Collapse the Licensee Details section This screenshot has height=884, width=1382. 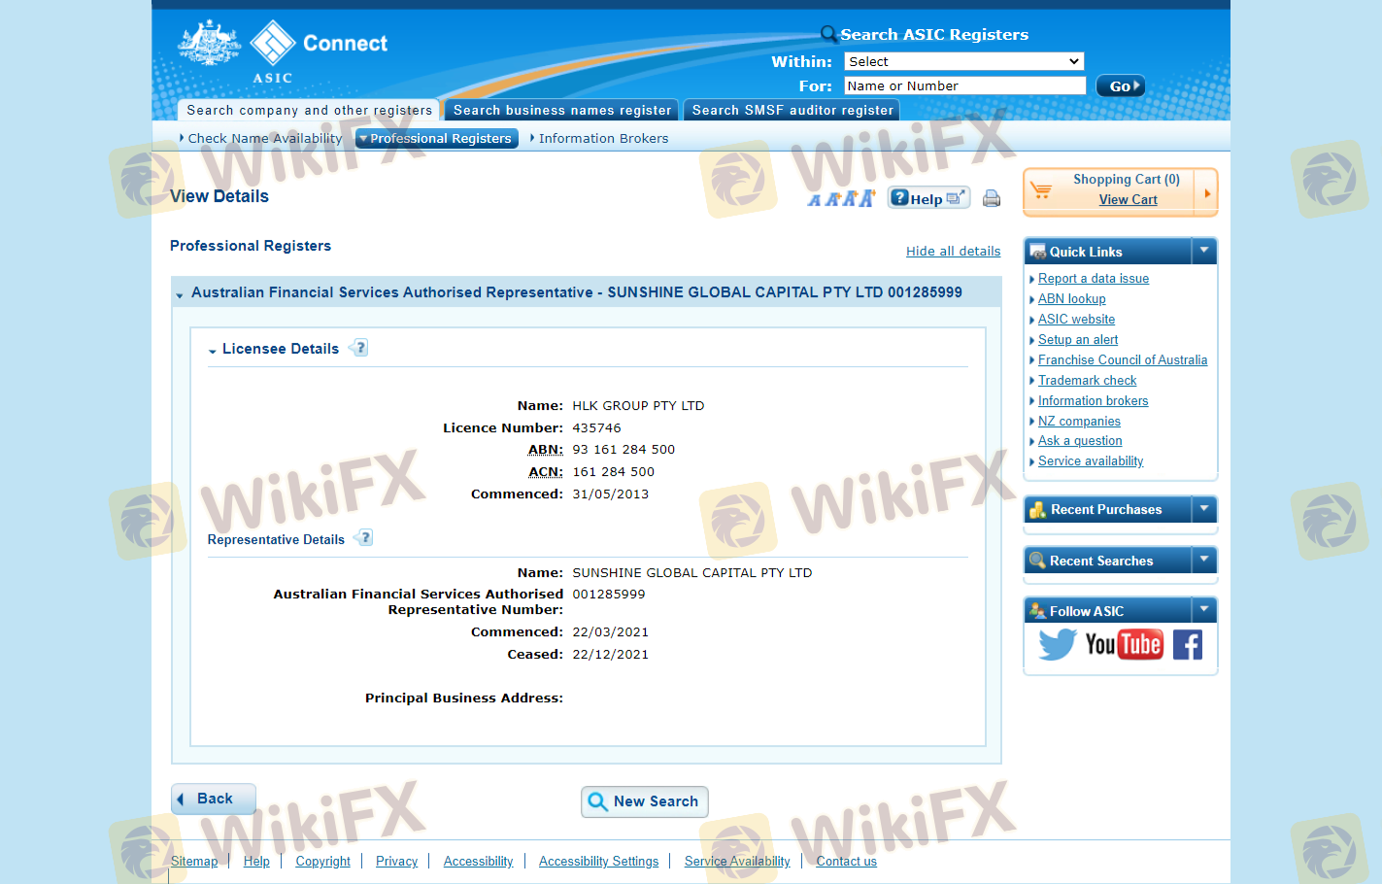click(x=213, y=350)
